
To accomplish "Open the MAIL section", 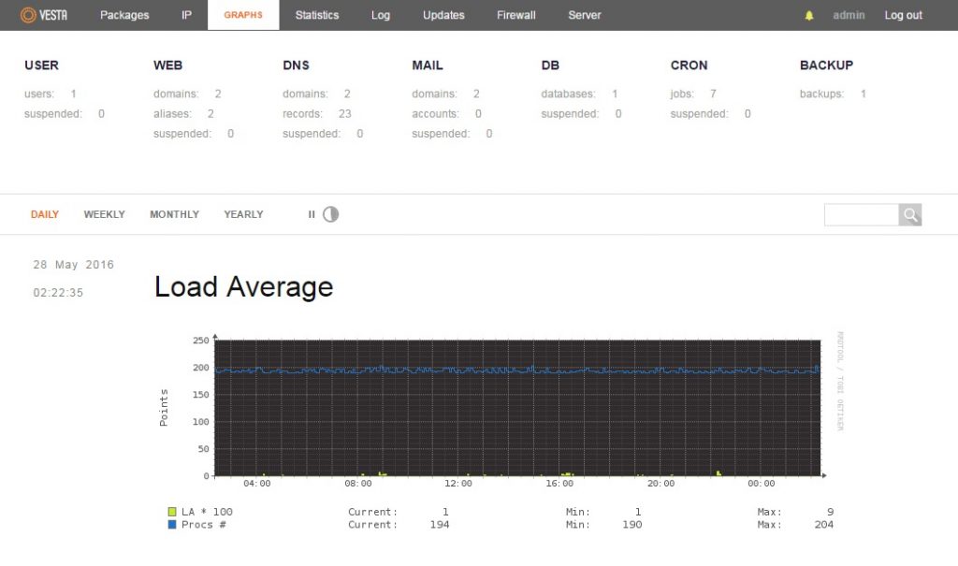I will tap(427, 65).
